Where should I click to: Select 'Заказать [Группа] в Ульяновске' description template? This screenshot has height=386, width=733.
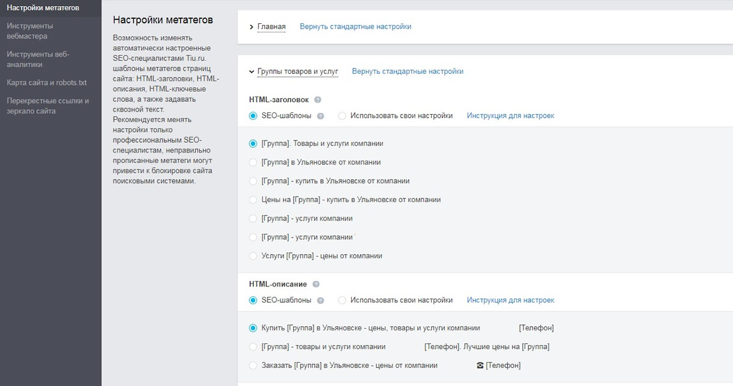(x=252, y=365)
